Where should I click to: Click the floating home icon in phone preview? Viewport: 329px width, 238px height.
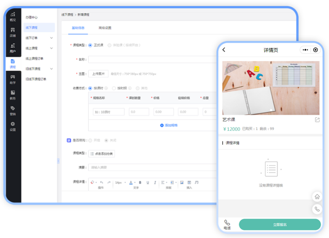click(x=317, y=197)
